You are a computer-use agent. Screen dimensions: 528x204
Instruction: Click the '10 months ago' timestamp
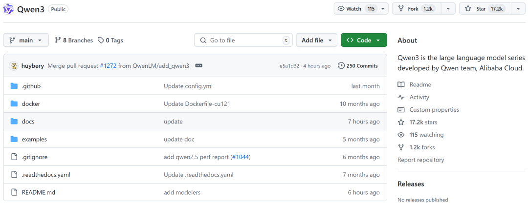[360, 104]
